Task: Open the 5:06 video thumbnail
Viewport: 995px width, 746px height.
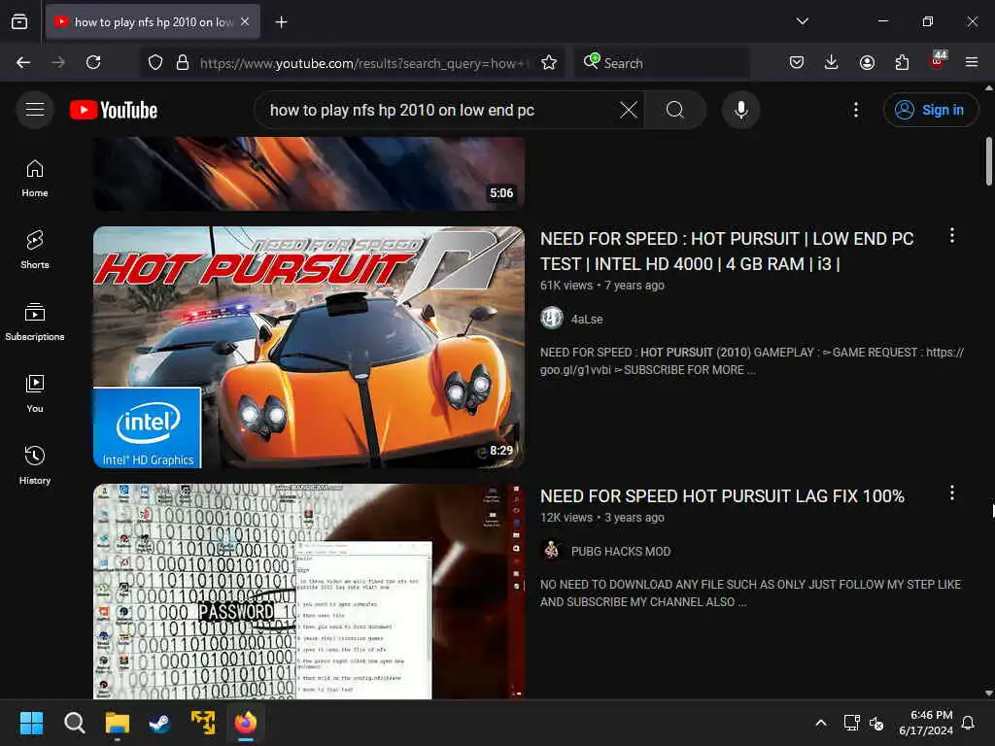Action: 309,173
